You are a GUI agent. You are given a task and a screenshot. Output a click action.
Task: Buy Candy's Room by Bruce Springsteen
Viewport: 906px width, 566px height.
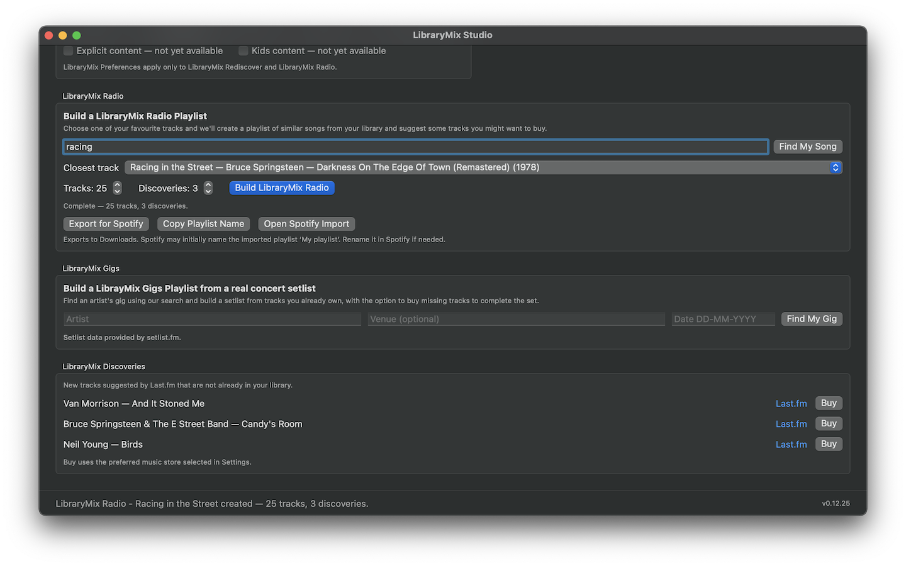[x=829, y=424]
